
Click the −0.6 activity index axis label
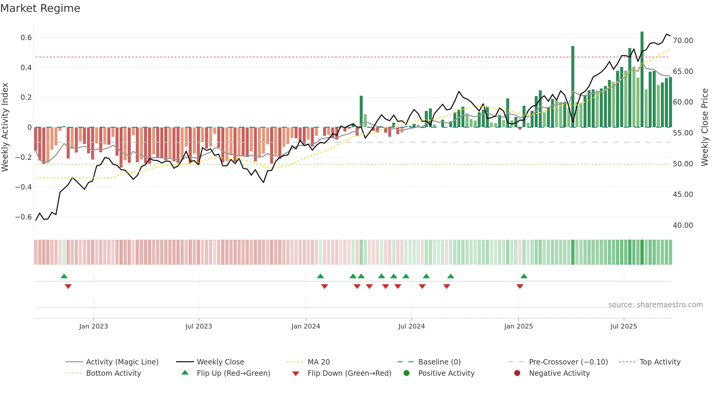pos(23,217)
